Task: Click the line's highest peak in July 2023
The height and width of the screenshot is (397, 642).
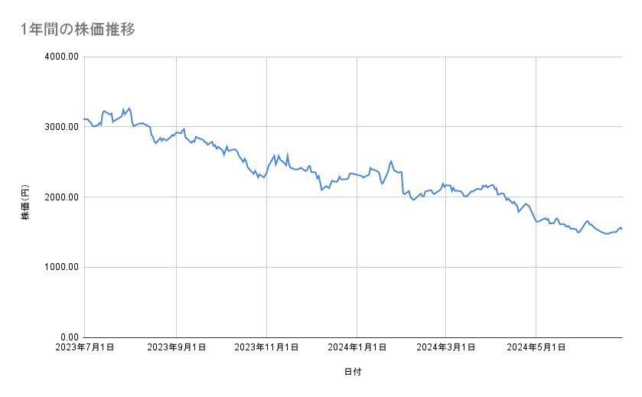Action: click(130, 108)
